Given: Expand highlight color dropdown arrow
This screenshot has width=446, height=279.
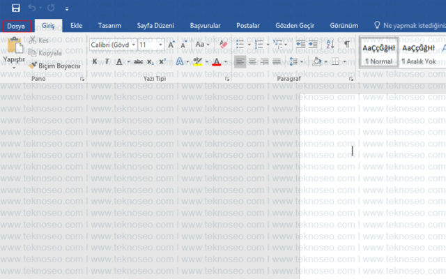Looking at the screenshot, I should click(x=207, y=62).
